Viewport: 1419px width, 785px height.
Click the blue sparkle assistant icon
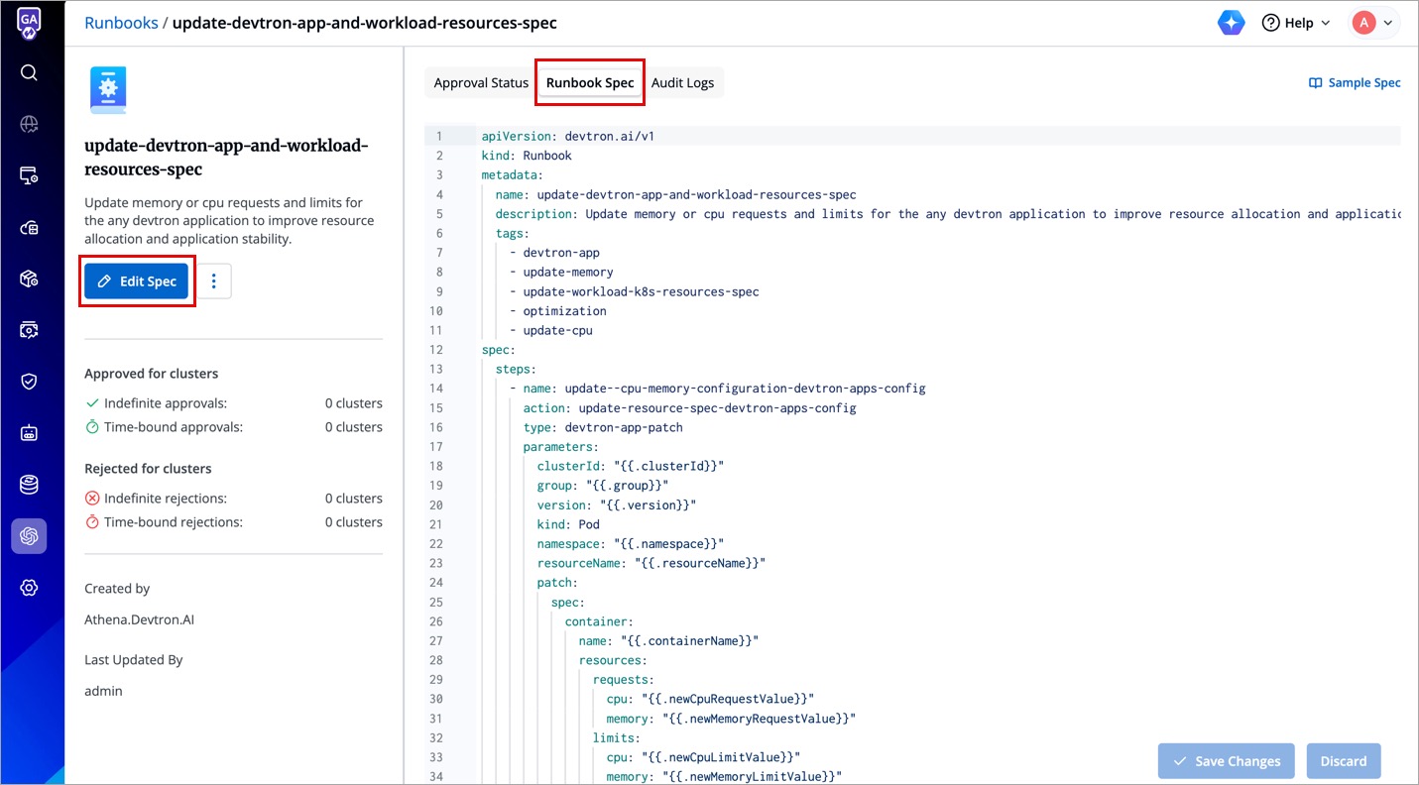1231,22
